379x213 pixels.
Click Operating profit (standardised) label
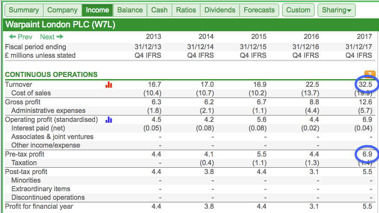51,119
